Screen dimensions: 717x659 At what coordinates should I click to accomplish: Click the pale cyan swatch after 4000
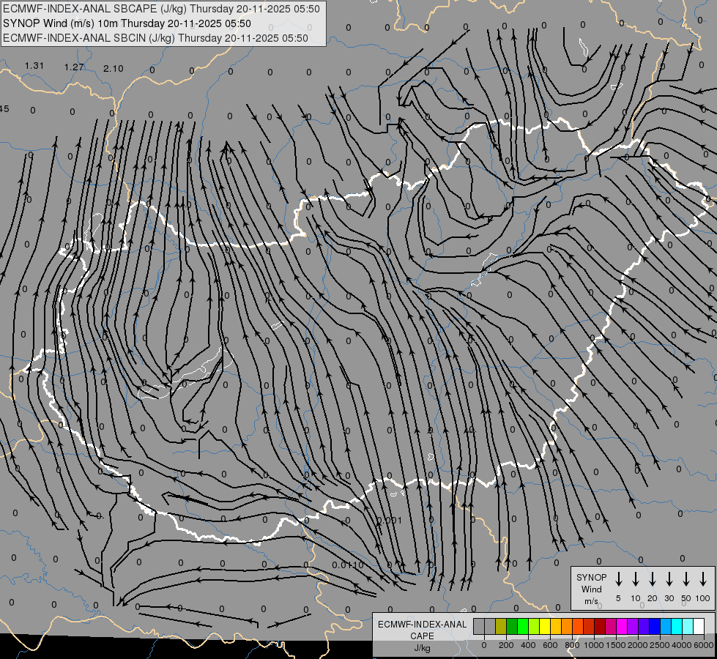coord(687,626)
